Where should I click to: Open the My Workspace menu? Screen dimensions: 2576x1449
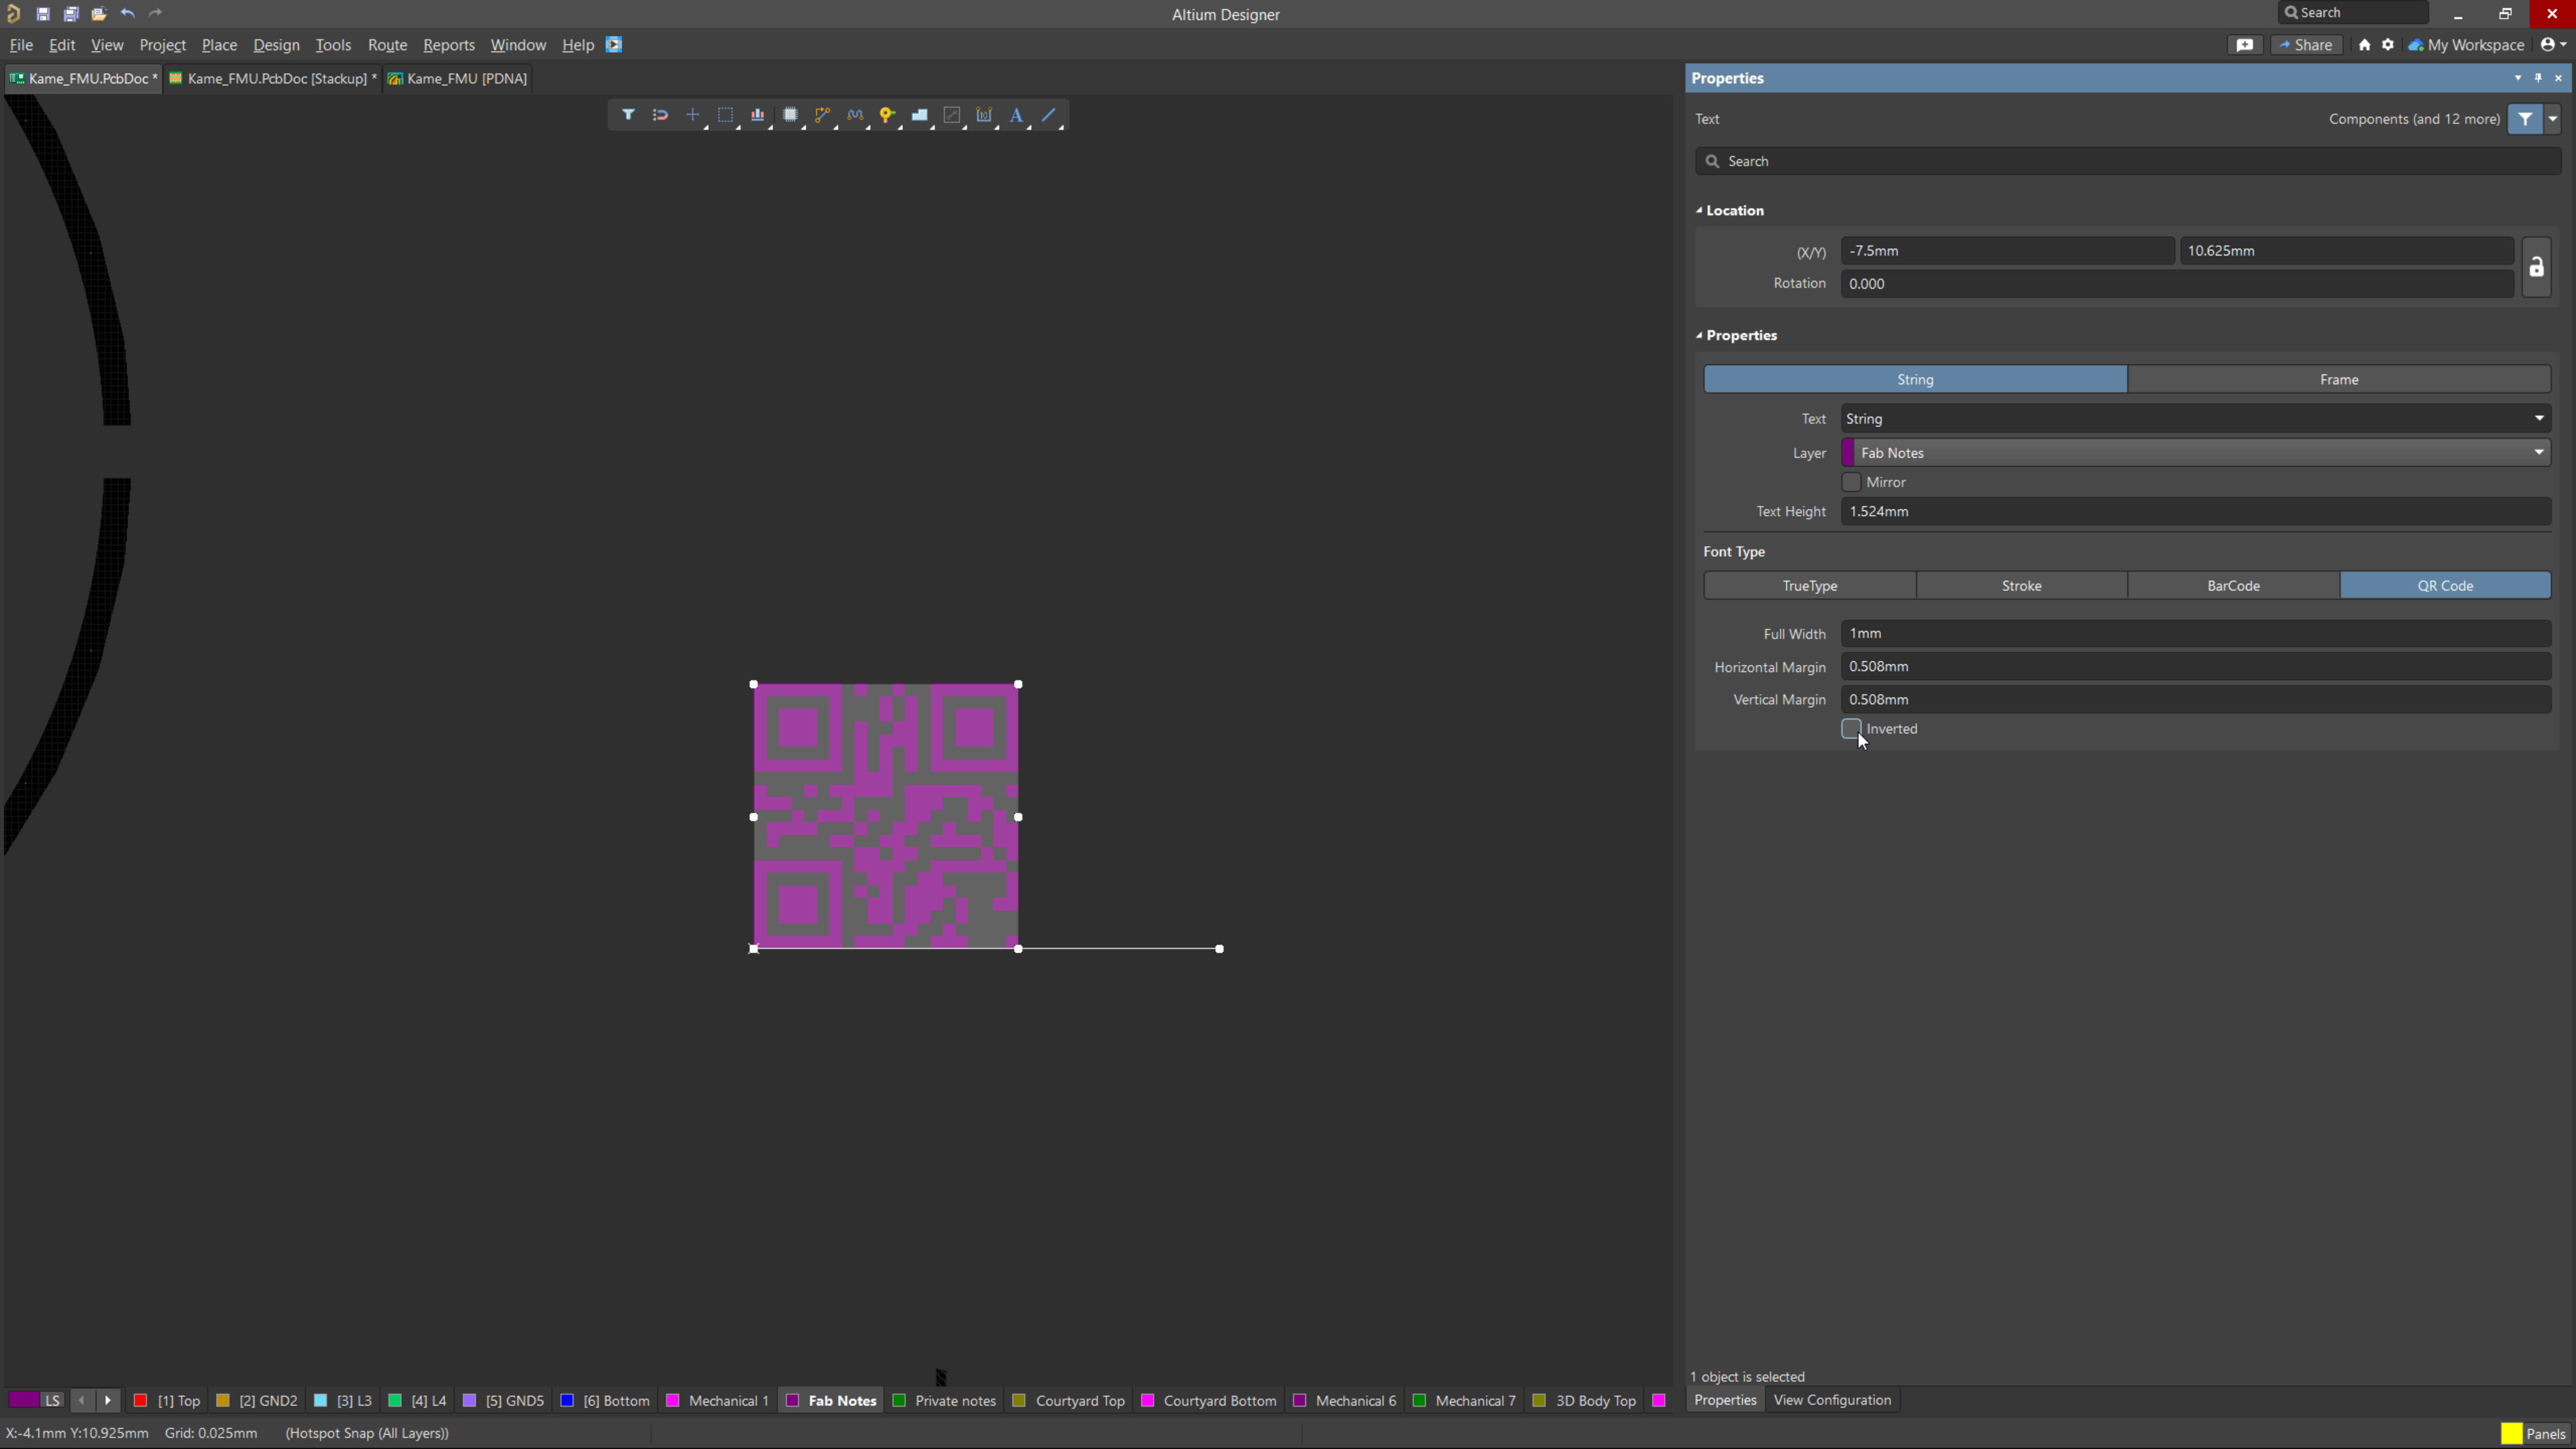click(2467, 45)
